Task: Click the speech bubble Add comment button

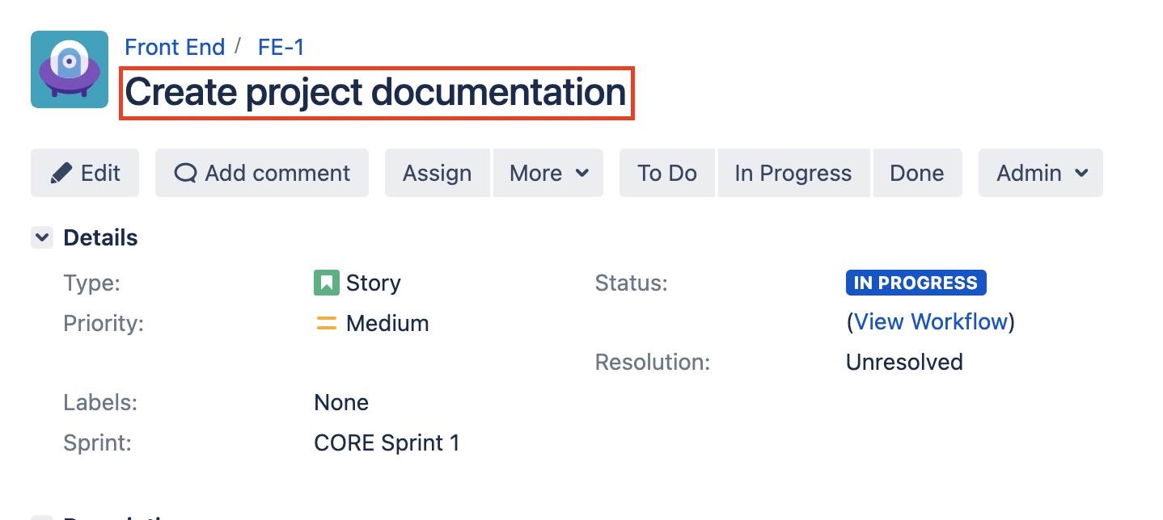Action: point(262,173)
